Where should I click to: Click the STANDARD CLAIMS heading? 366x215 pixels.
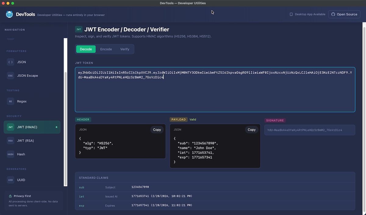tap(94, 178)
